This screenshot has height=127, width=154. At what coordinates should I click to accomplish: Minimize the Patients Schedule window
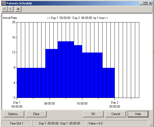141,3
